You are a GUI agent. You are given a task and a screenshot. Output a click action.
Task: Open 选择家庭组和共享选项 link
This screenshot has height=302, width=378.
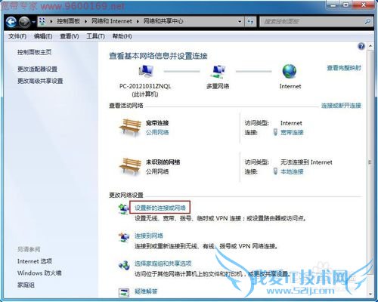tap(163, 263)
